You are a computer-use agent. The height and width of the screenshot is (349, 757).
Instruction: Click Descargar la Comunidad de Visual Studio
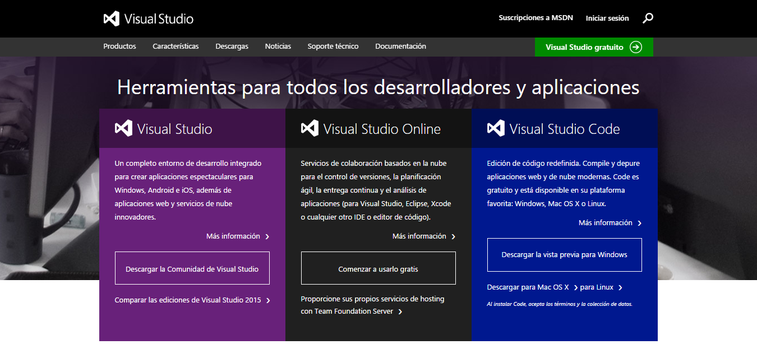(x=192, y=268)
